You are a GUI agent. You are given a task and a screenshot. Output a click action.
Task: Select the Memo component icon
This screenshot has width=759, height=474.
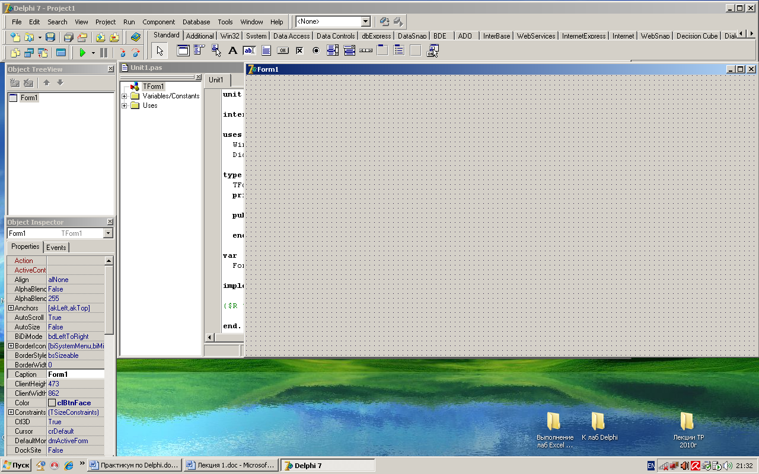tap(266, 51)
